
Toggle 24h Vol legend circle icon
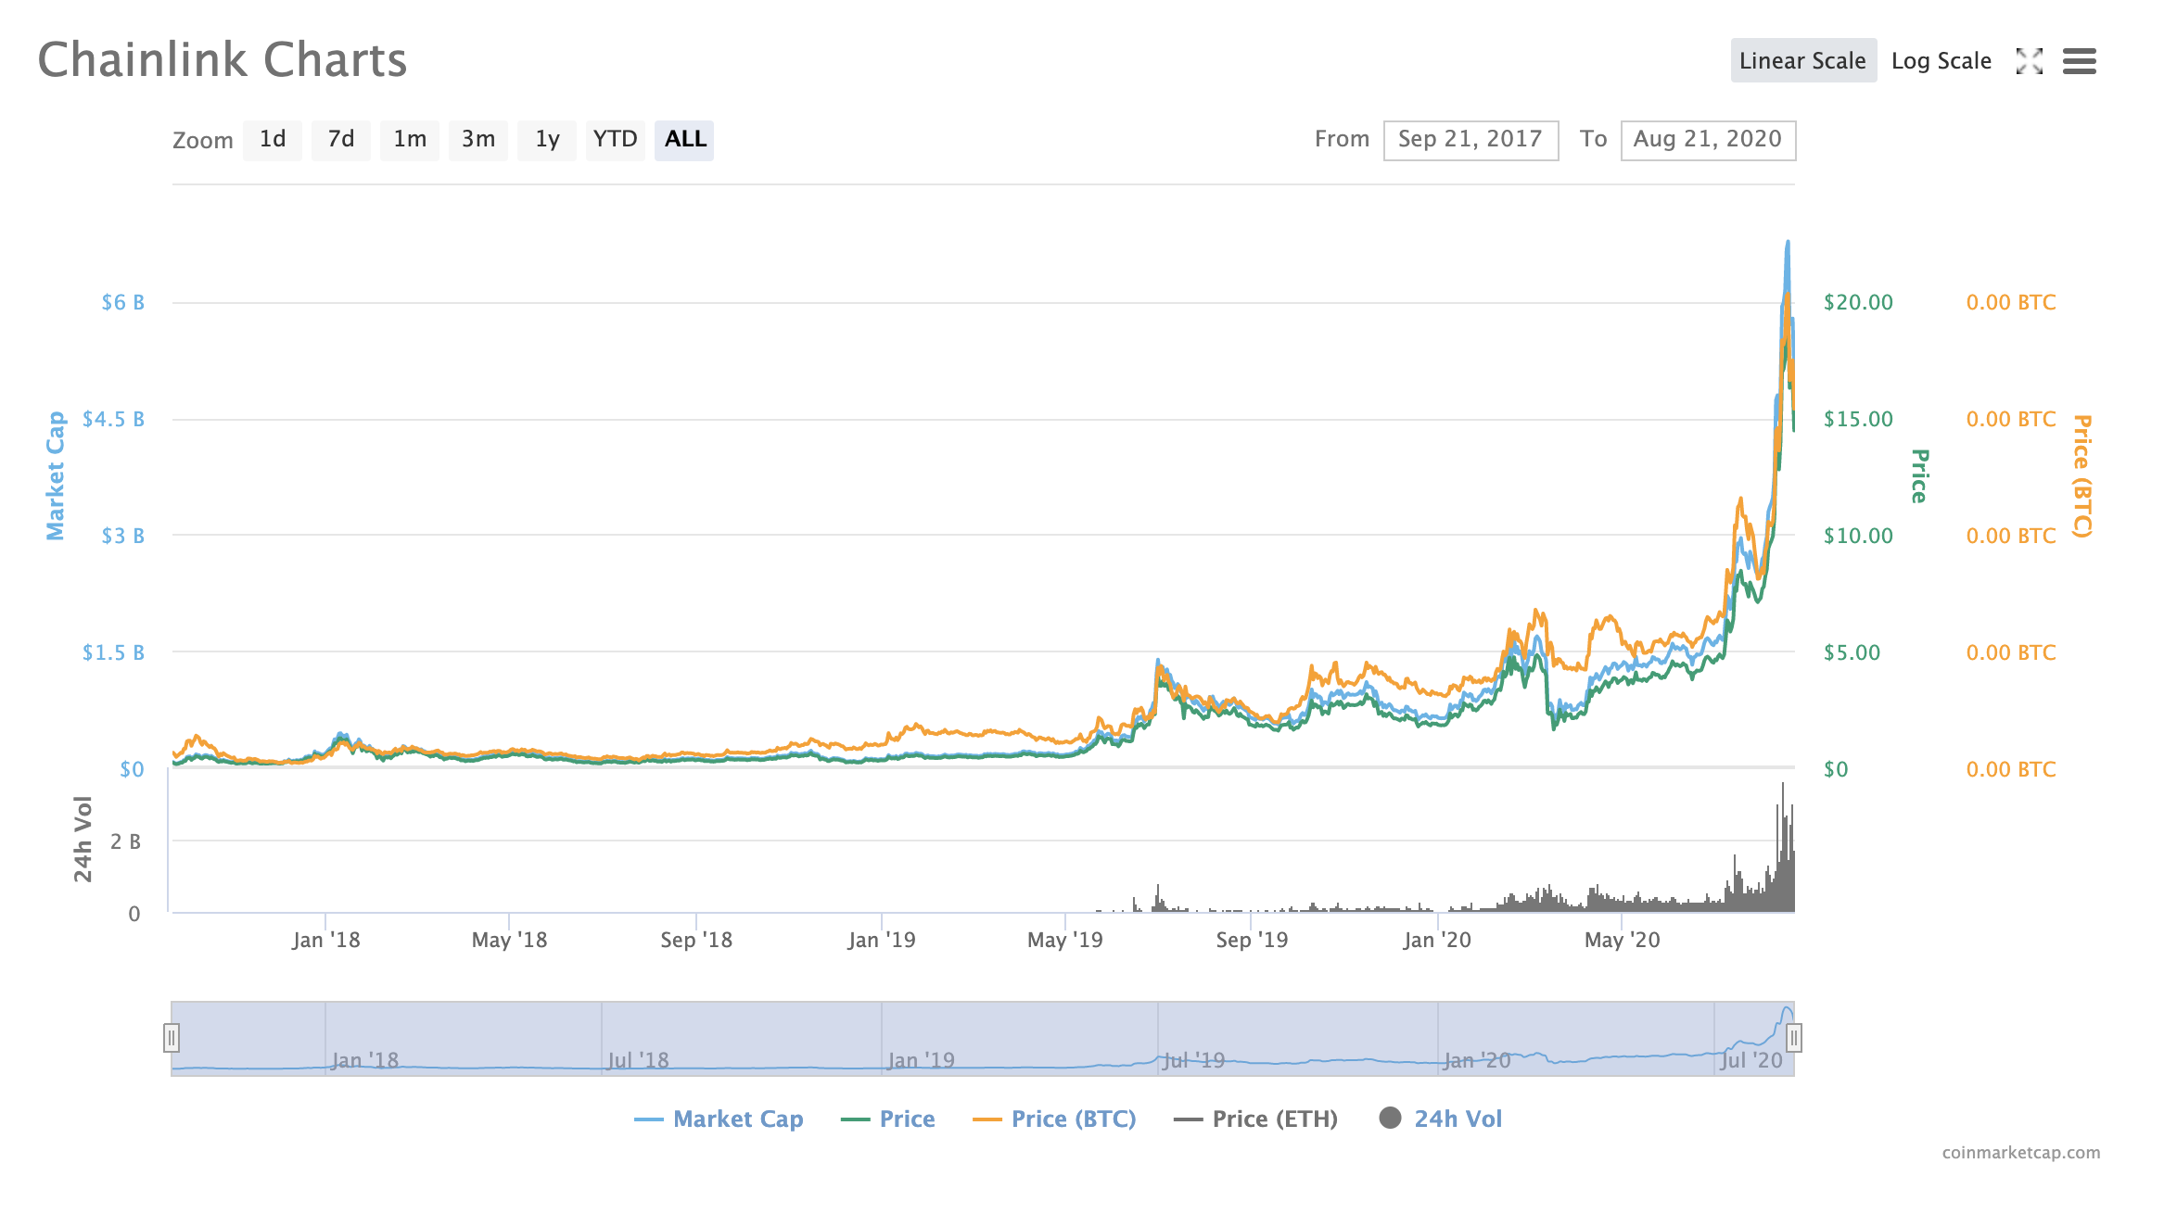(1390, 1118)
